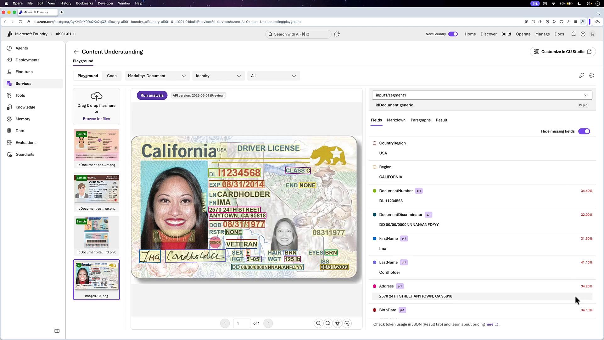Go to previous document page
This screenshot has height=340, width=604.
pos(225,323)
